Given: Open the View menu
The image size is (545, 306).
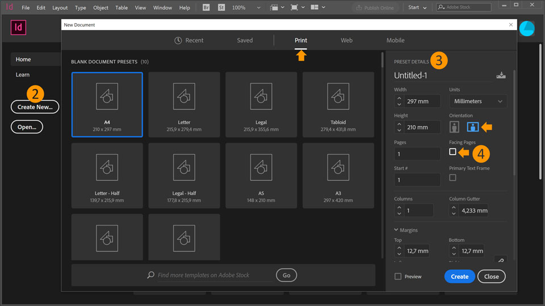Looking at the screenshot, I should (x=140, y=7).
